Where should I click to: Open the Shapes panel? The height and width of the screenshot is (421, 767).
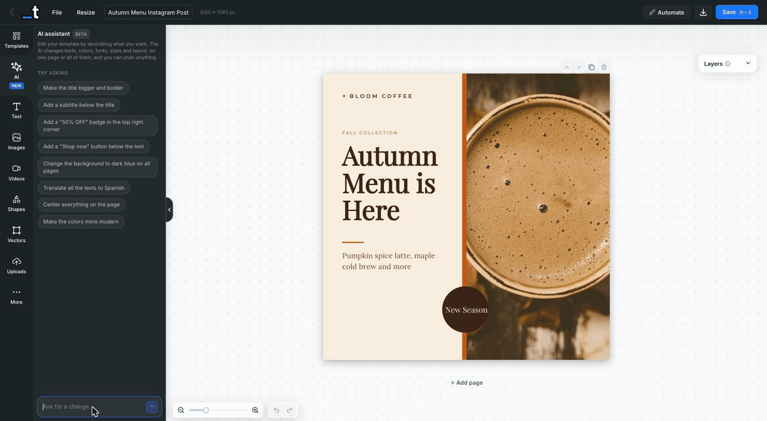coord(17,203)
